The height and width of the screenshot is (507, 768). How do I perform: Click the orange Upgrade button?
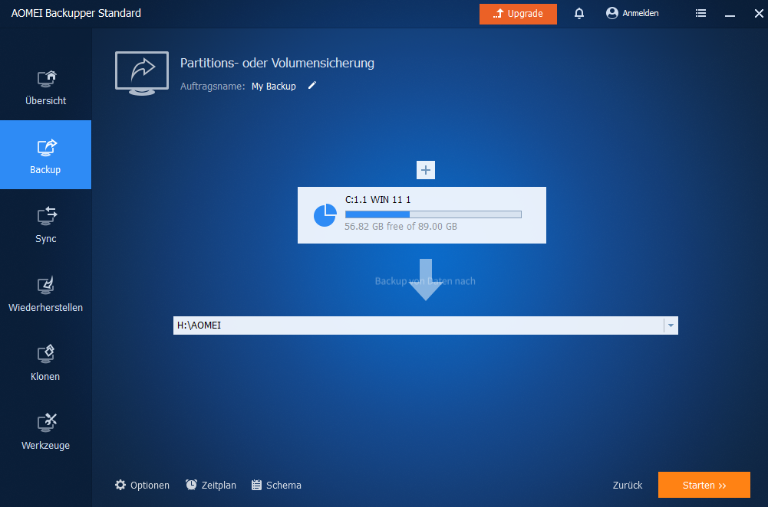[x=518, y=14]
